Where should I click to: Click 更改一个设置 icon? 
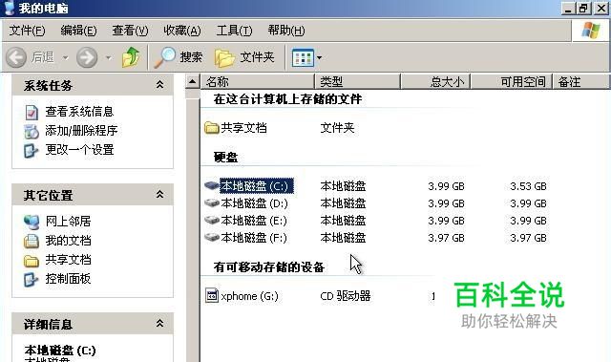coord(31,150)
